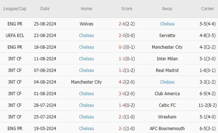
Task: Select the UEFA ECL league label
Action: point(15,35)
